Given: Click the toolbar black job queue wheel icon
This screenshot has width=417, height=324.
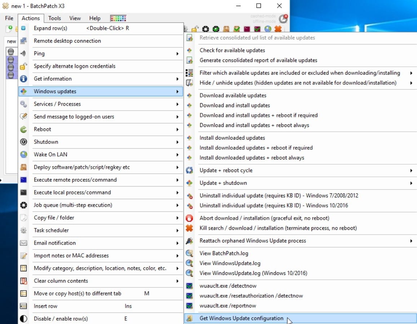Looking at the screenshot, I should point(205,29).
